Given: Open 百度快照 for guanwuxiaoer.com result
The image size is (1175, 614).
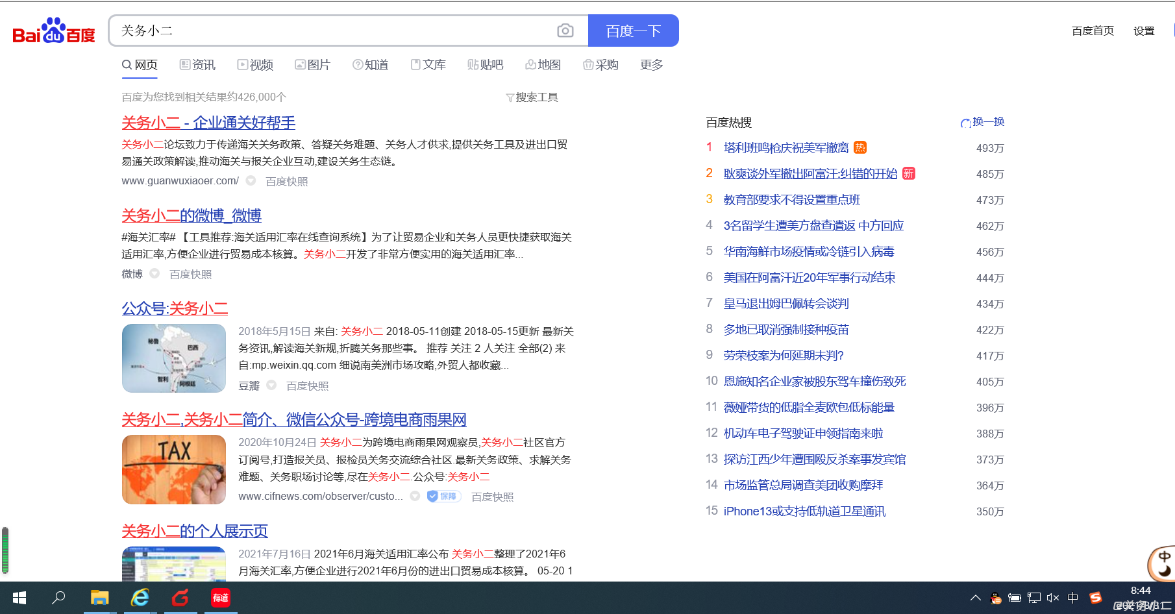Looking at the screenshot, I should pyautogui.click(x=287, y=182).
